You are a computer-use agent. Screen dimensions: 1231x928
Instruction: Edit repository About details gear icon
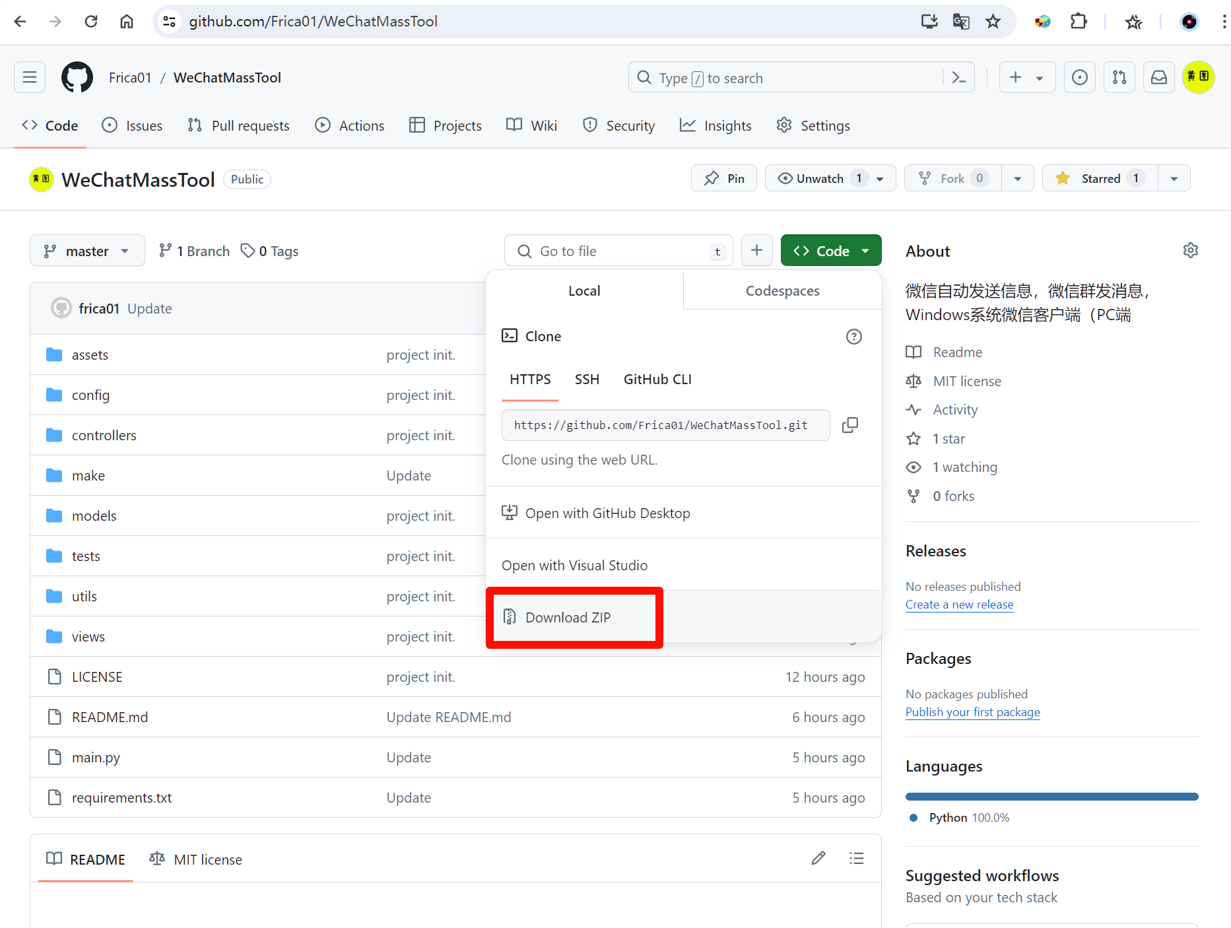pos(1191,251)
